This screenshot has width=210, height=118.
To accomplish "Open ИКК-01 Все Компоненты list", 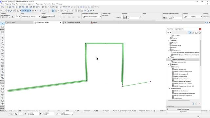I will click(181, 91).
